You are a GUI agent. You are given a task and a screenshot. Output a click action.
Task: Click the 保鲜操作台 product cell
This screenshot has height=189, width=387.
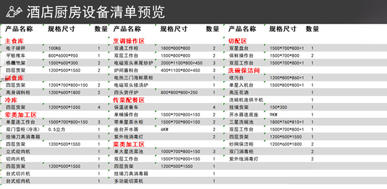pyautogui.click(x=241, y=56)
